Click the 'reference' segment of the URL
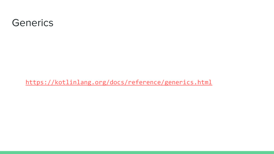274x154 pixels. tap(144, 82)
